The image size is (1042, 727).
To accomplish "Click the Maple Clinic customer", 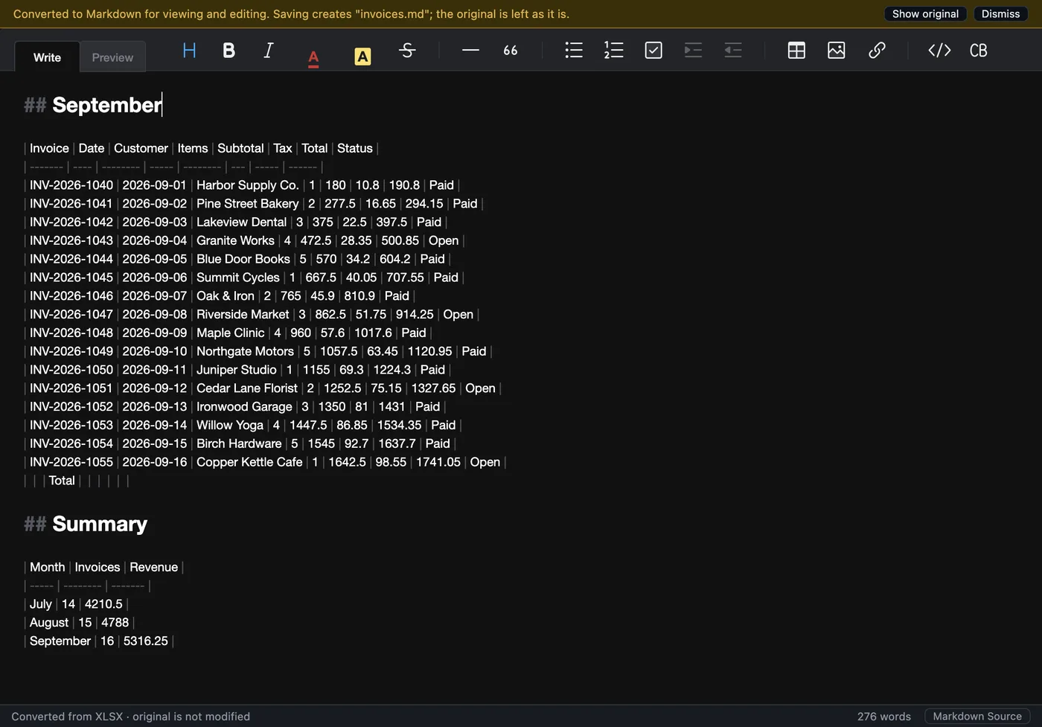I will (231, 333).
